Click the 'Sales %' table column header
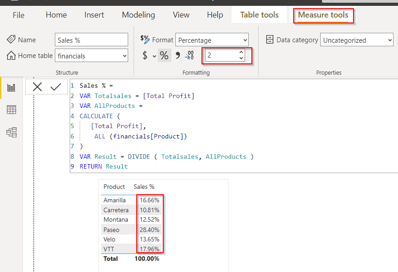The image size is (398, 272). click(x=144, y=187)
